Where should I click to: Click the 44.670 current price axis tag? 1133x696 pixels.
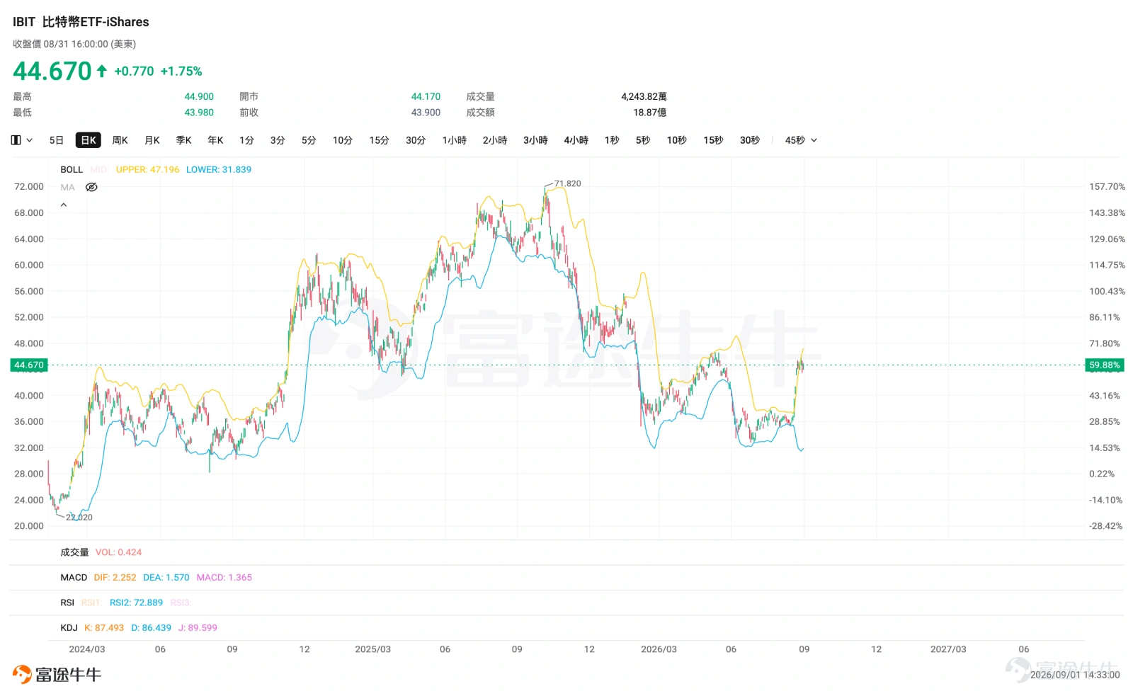click(29, 365)
